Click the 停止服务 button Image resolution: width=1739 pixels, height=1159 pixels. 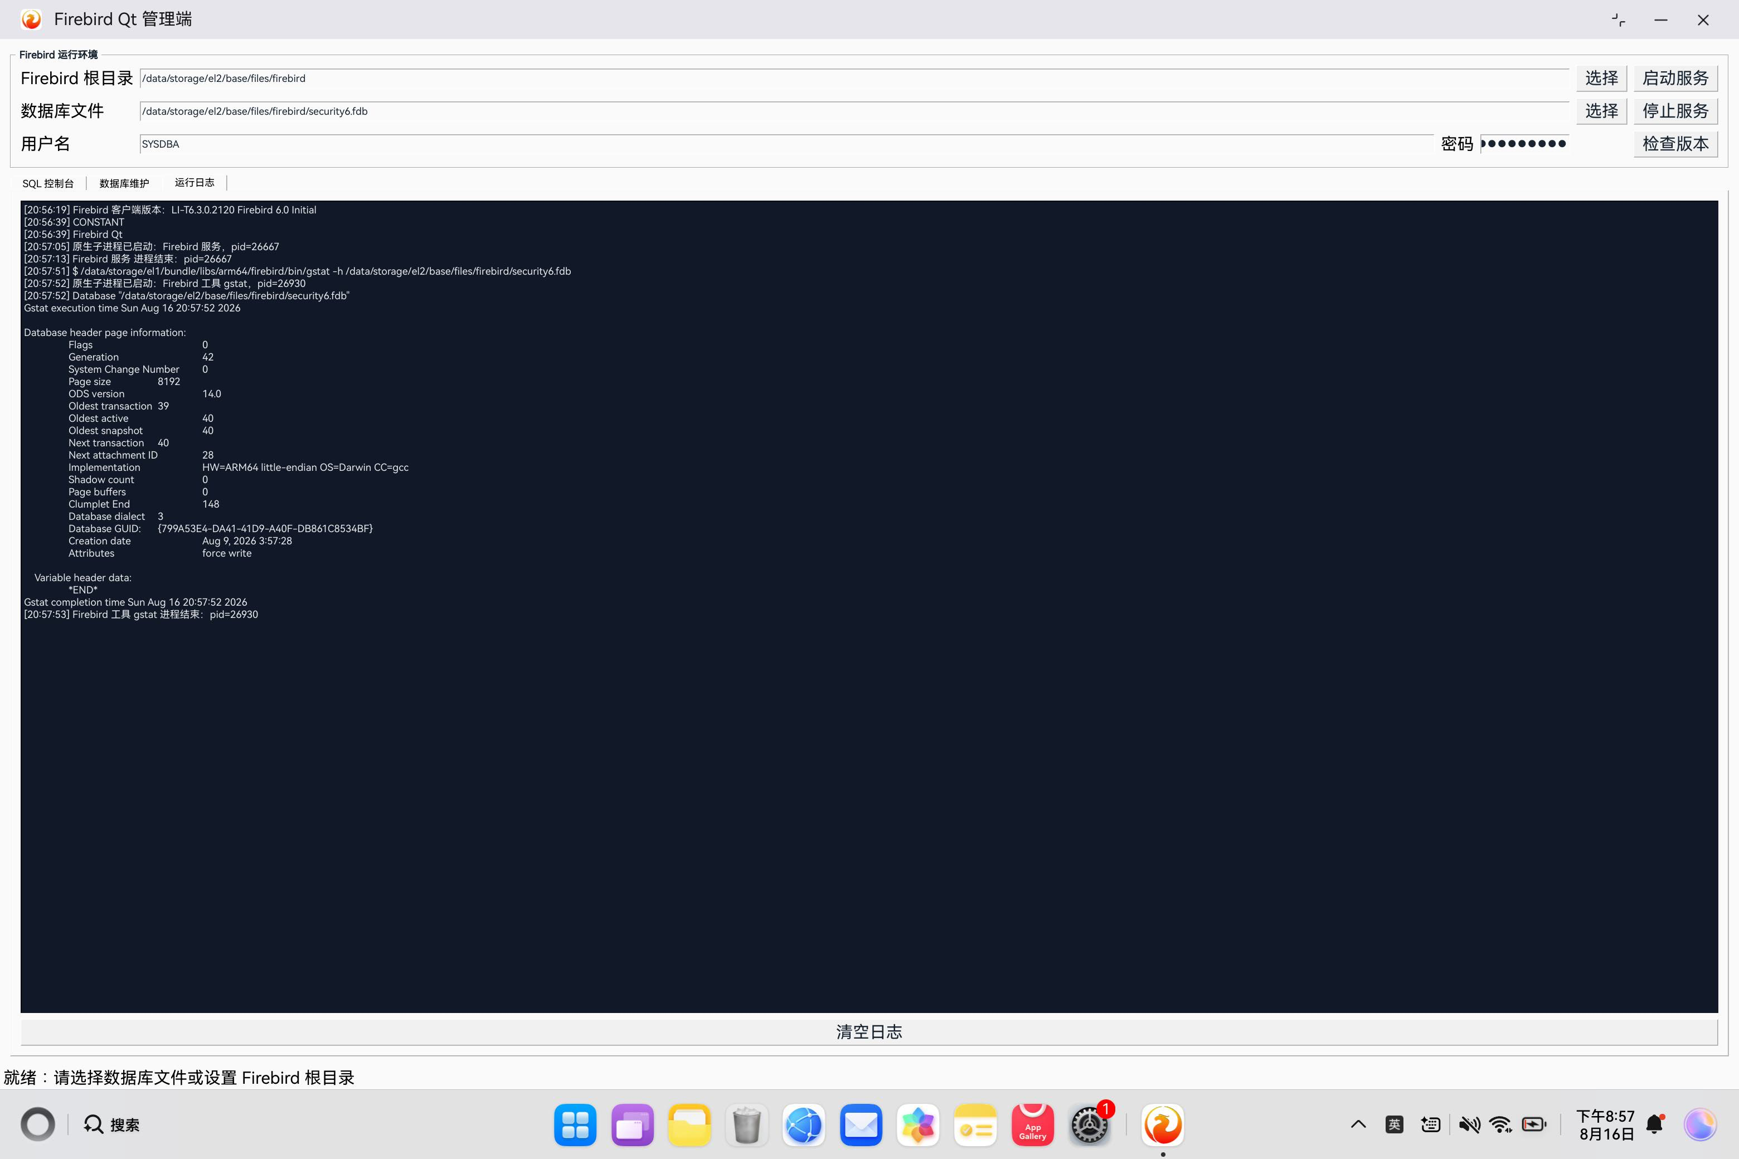[x=1675, y=111]
